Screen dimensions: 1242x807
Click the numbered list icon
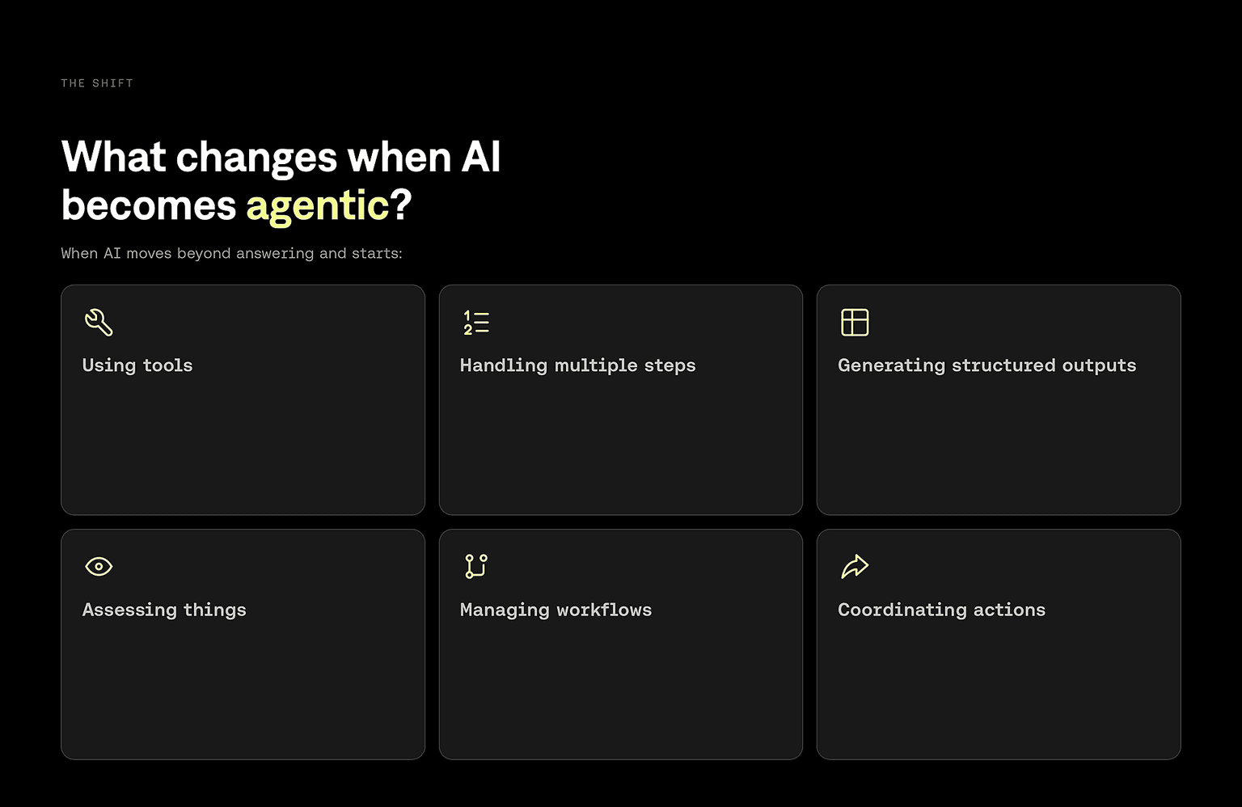point(476,323)
